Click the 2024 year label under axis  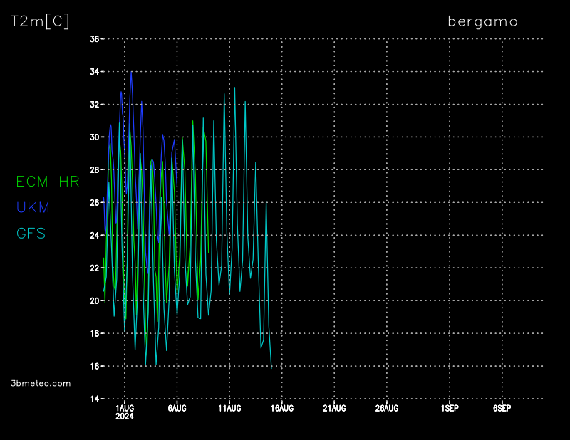pos(125,417)
